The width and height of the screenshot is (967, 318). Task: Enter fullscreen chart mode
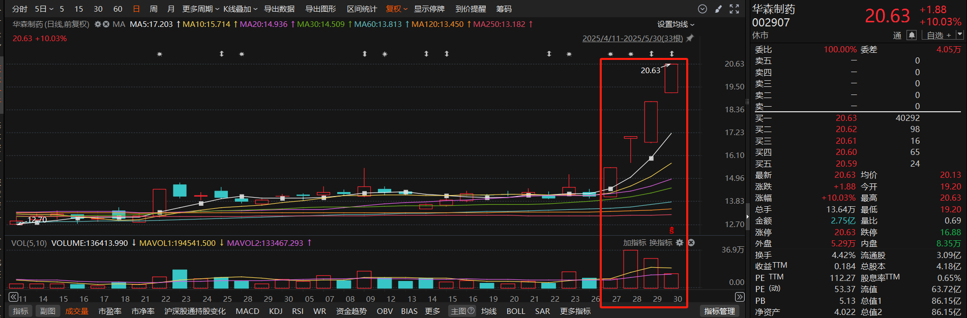[734, 9]
